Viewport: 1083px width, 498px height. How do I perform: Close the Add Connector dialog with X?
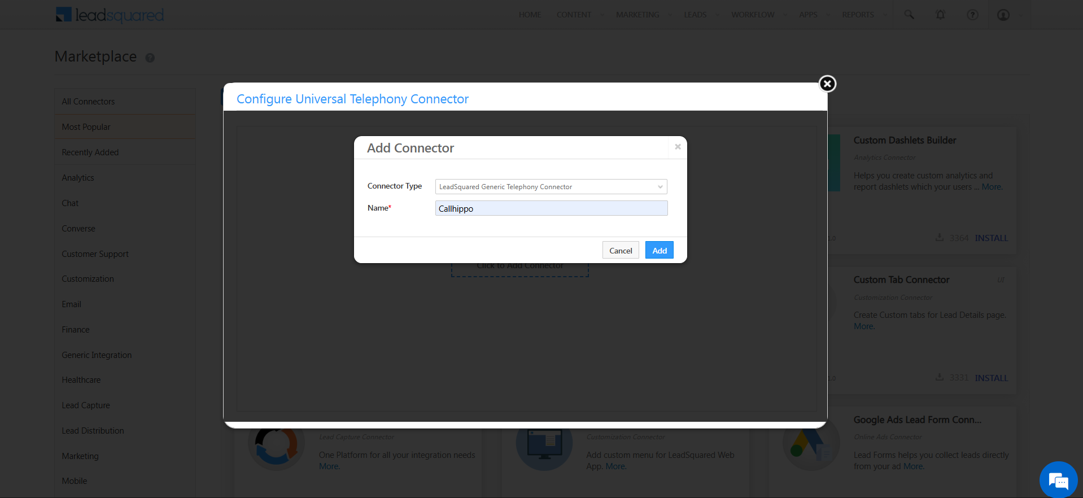[x=678, y=147]
